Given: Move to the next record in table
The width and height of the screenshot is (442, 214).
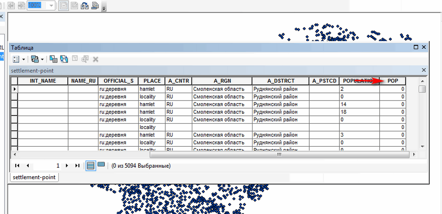Looking at the screenshot, I should [67, 166].
